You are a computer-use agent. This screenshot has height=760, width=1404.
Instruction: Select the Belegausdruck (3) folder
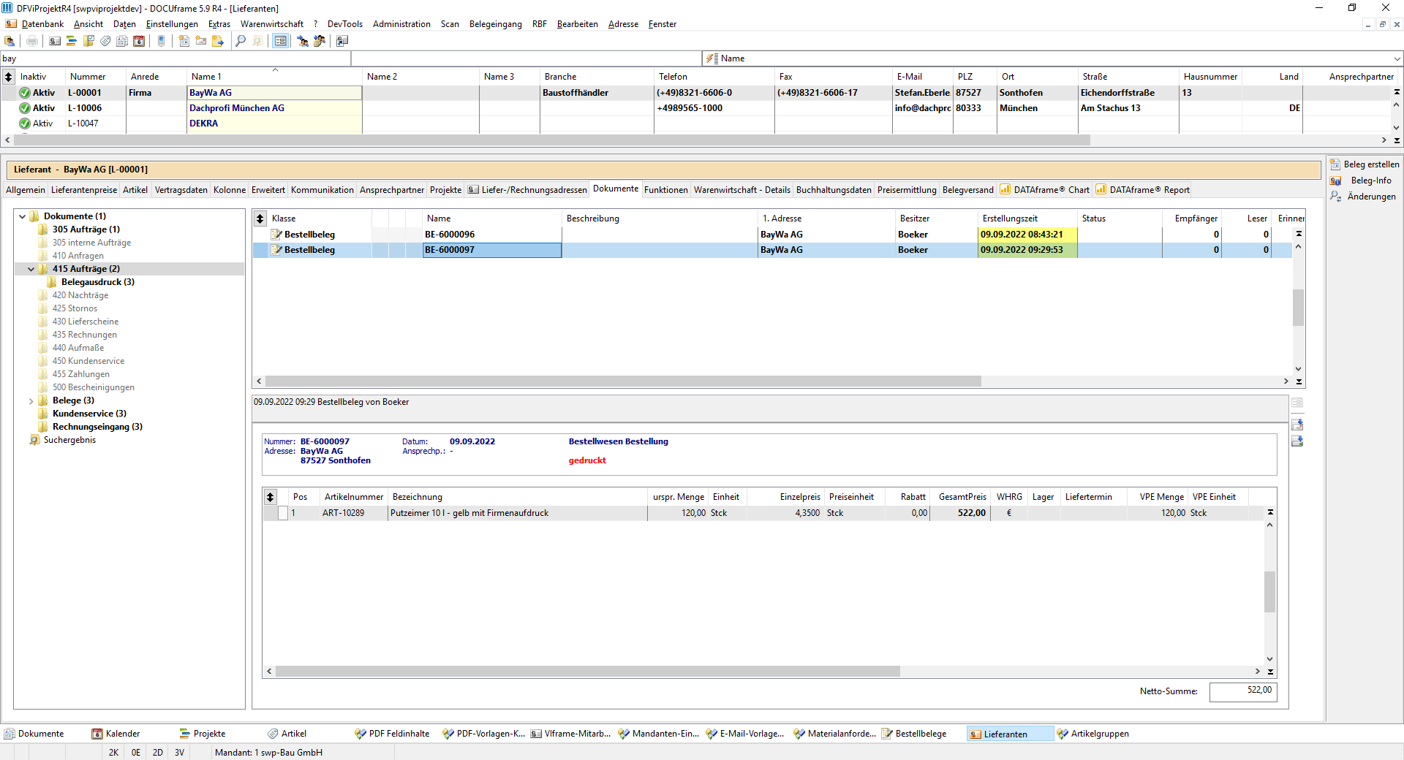coord(97,282)
